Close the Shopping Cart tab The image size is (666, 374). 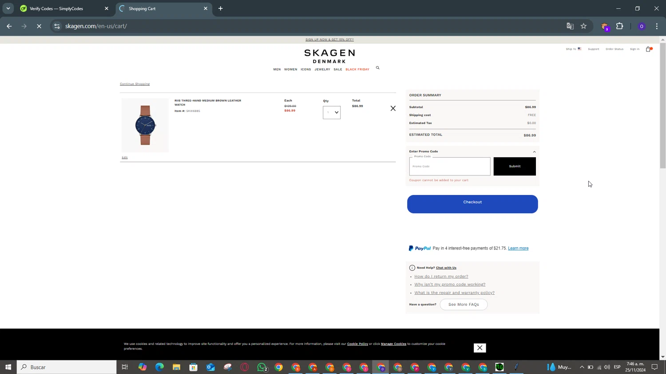click(206, 8)
